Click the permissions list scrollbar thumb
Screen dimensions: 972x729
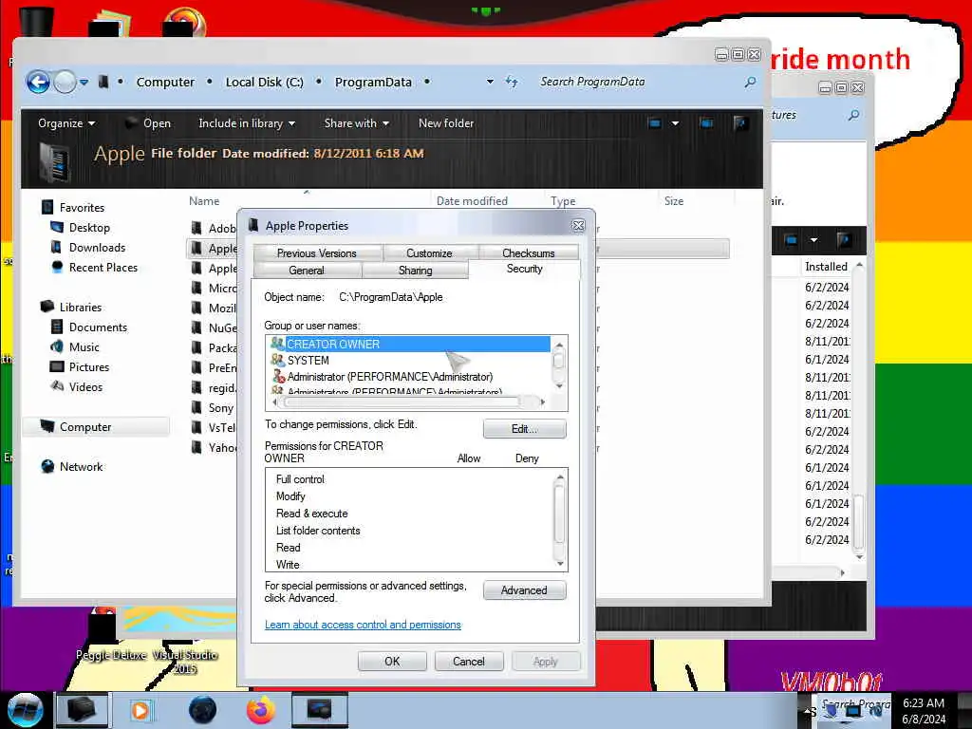coord(560,514)
